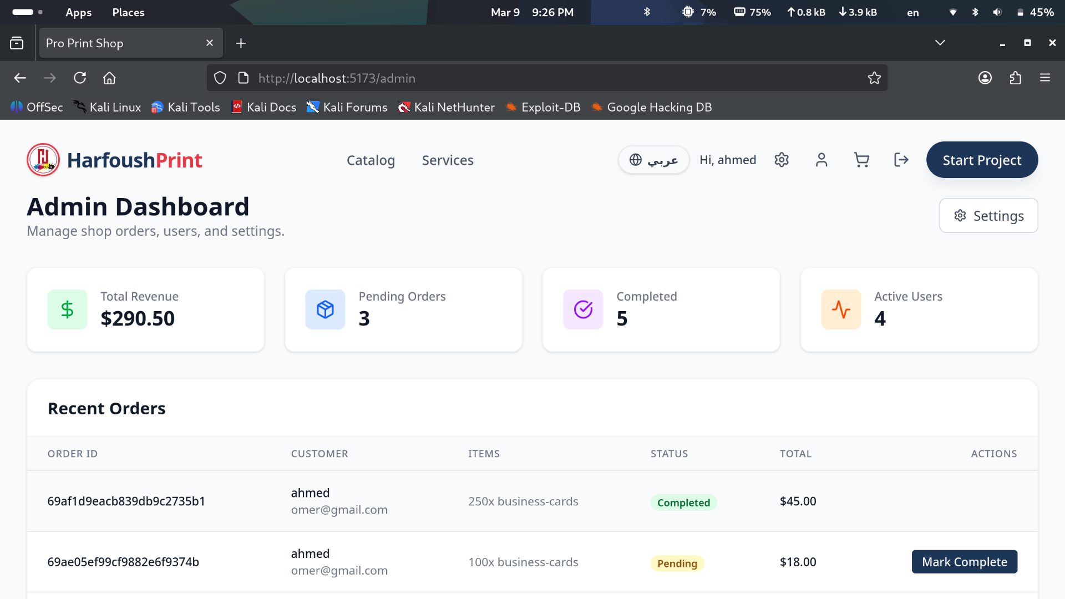Expand the browser tab list chevron
Viewport: 1065px width, 599px height.
940,43
